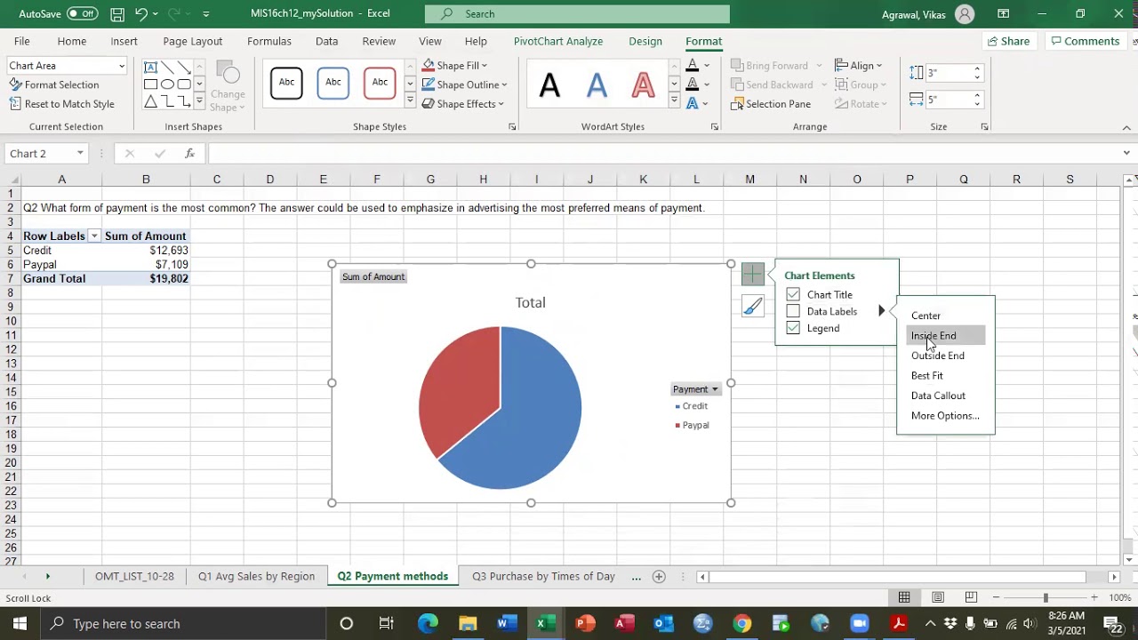Add a new sheet plus button

659,577
